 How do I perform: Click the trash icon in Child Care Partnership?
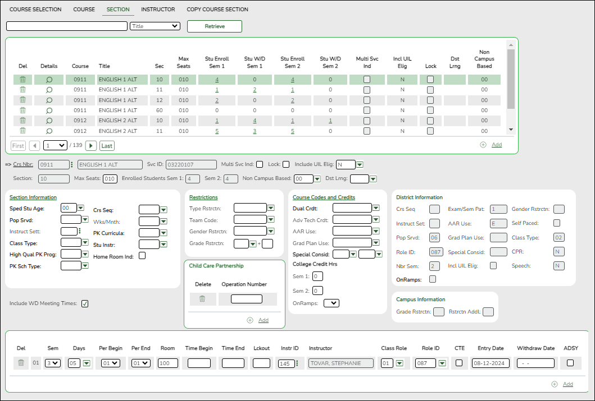tap(203, 299)
